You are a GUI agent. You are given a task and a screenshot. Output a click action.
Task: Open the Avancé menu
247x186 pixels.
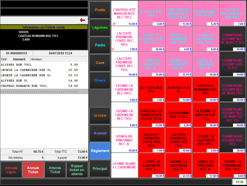tap(100, 133)
